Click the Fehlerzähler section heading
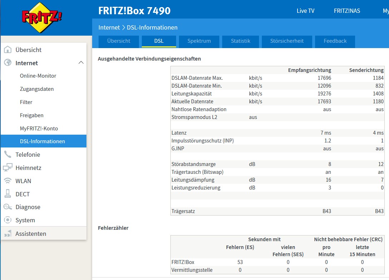This screenshot has height=280, width=389. 113,228
